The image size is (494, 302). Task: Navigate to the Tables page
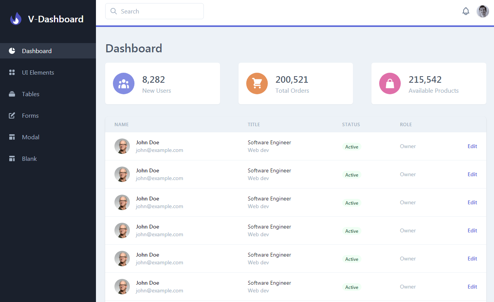coord(30,93)
